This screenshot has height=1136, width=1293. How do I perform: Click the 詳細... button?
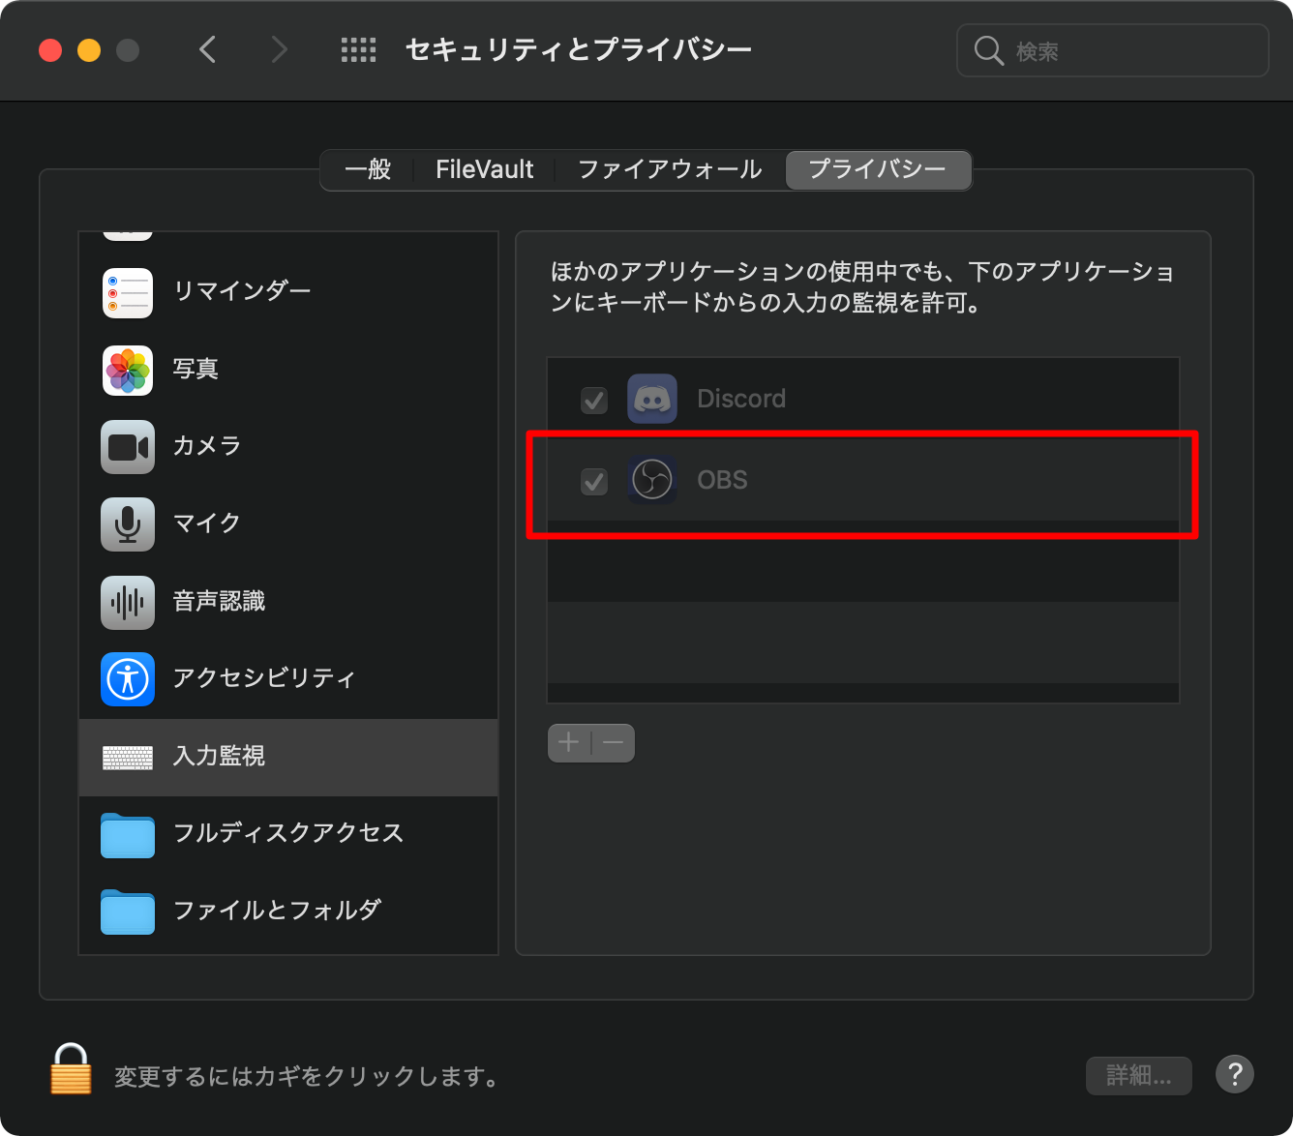[x=1138, y=1075]
